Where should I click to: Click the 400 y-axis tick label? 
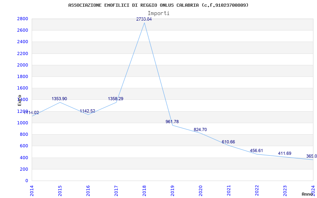24,158
